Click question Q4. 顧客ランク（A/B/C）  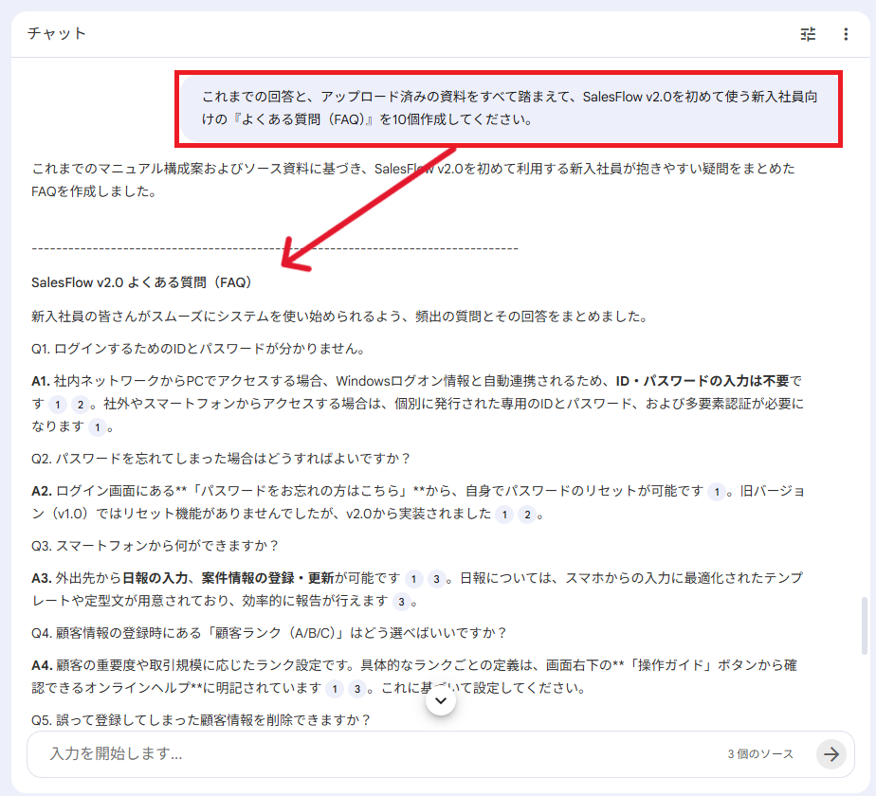click(268, 633)
